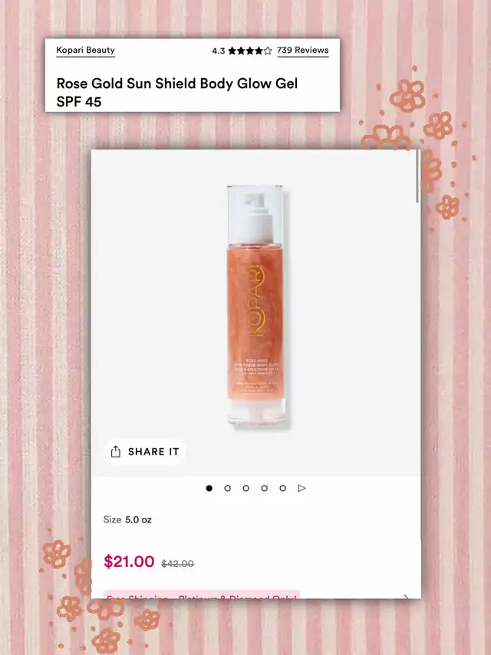The height and width of the screenshot is (655, 491).
Task: Select the fifth carousel dot
Action: coord(283,488)
